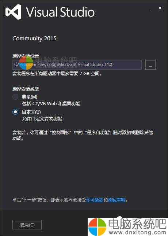The image size is (168, 236).
Task: Click the four-color watermark logo over the path
Action: point(26,63)
